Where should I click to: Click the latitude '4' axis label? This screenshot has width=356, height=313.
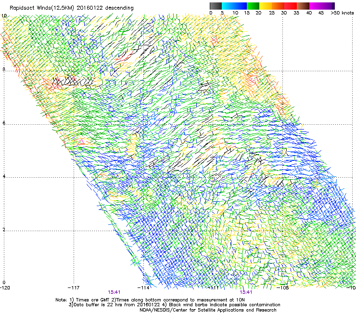pyautogui.click(x=4, y=176)
